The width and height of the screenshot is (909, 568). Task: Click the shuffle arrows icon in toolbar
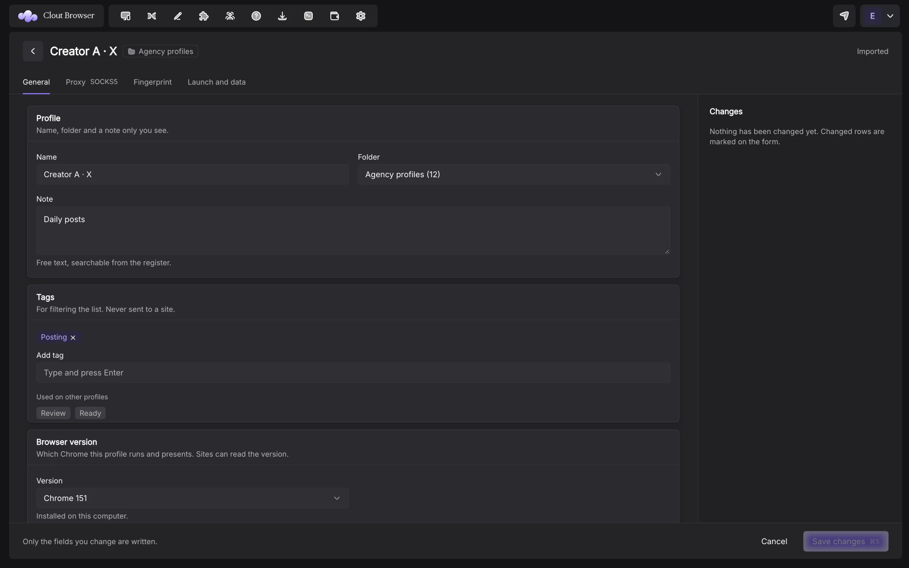point(151,16)
